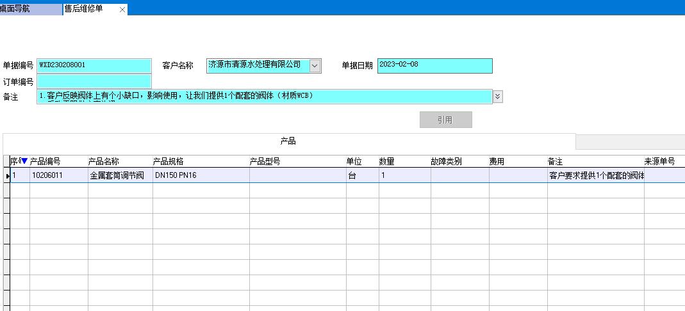Click the 备注 text field
The height and width of the screenshot is (311, 685).
tap(264, 96)
